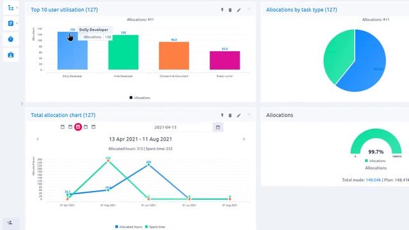Click the orange Constantine Consultant bar

tap(174, 56)
